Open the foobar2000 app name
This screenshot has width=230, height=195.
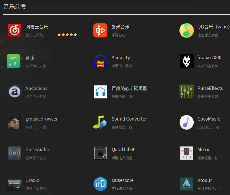pos(209,57)
